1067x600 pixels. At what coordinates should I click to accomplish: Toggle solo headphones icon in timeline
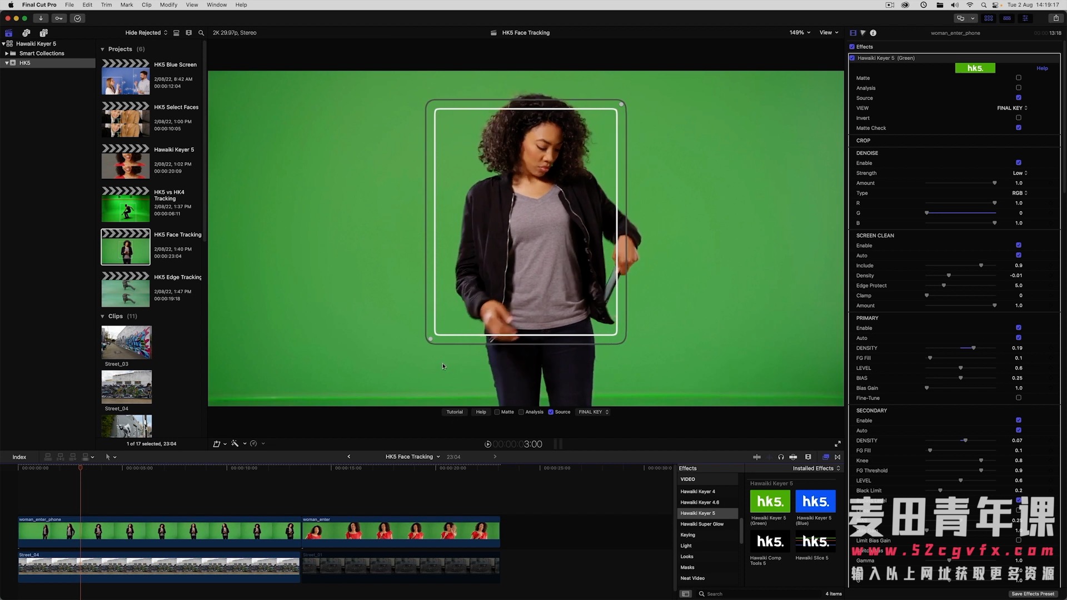click(781, 457)
